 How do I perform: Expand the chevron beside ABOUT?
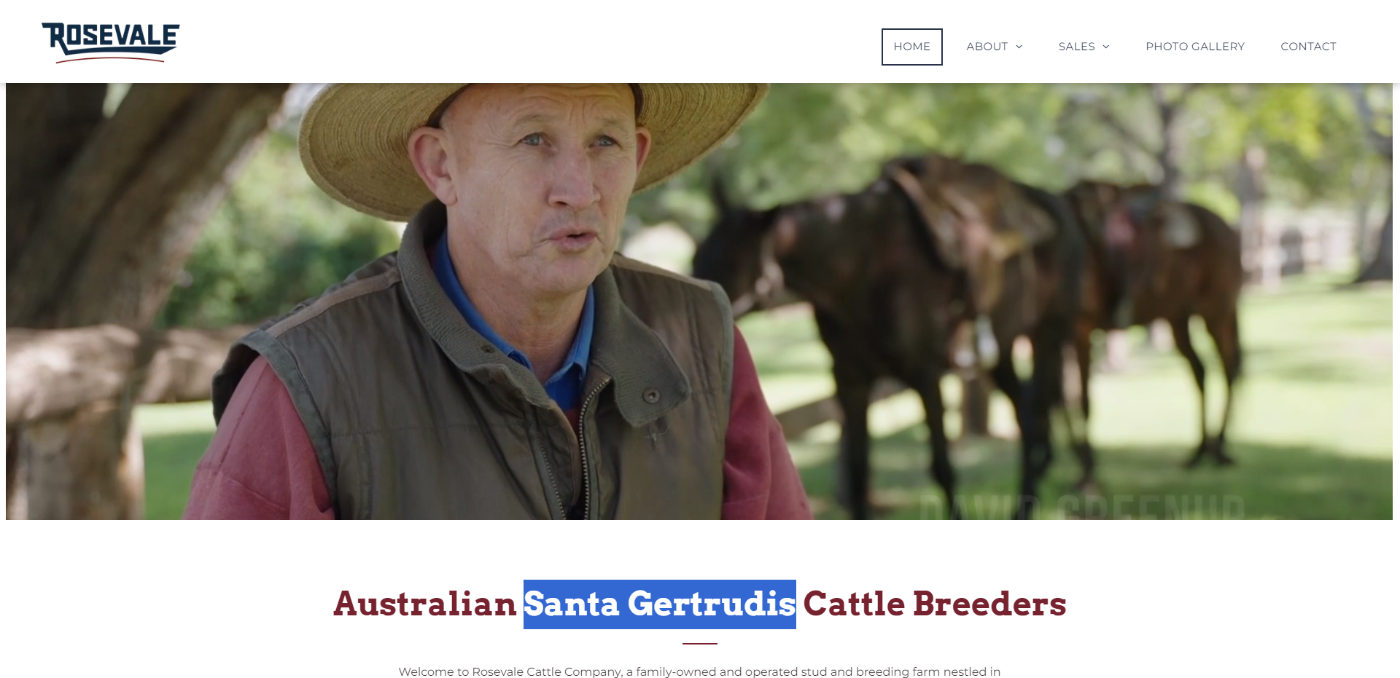tap(1019, 47)
